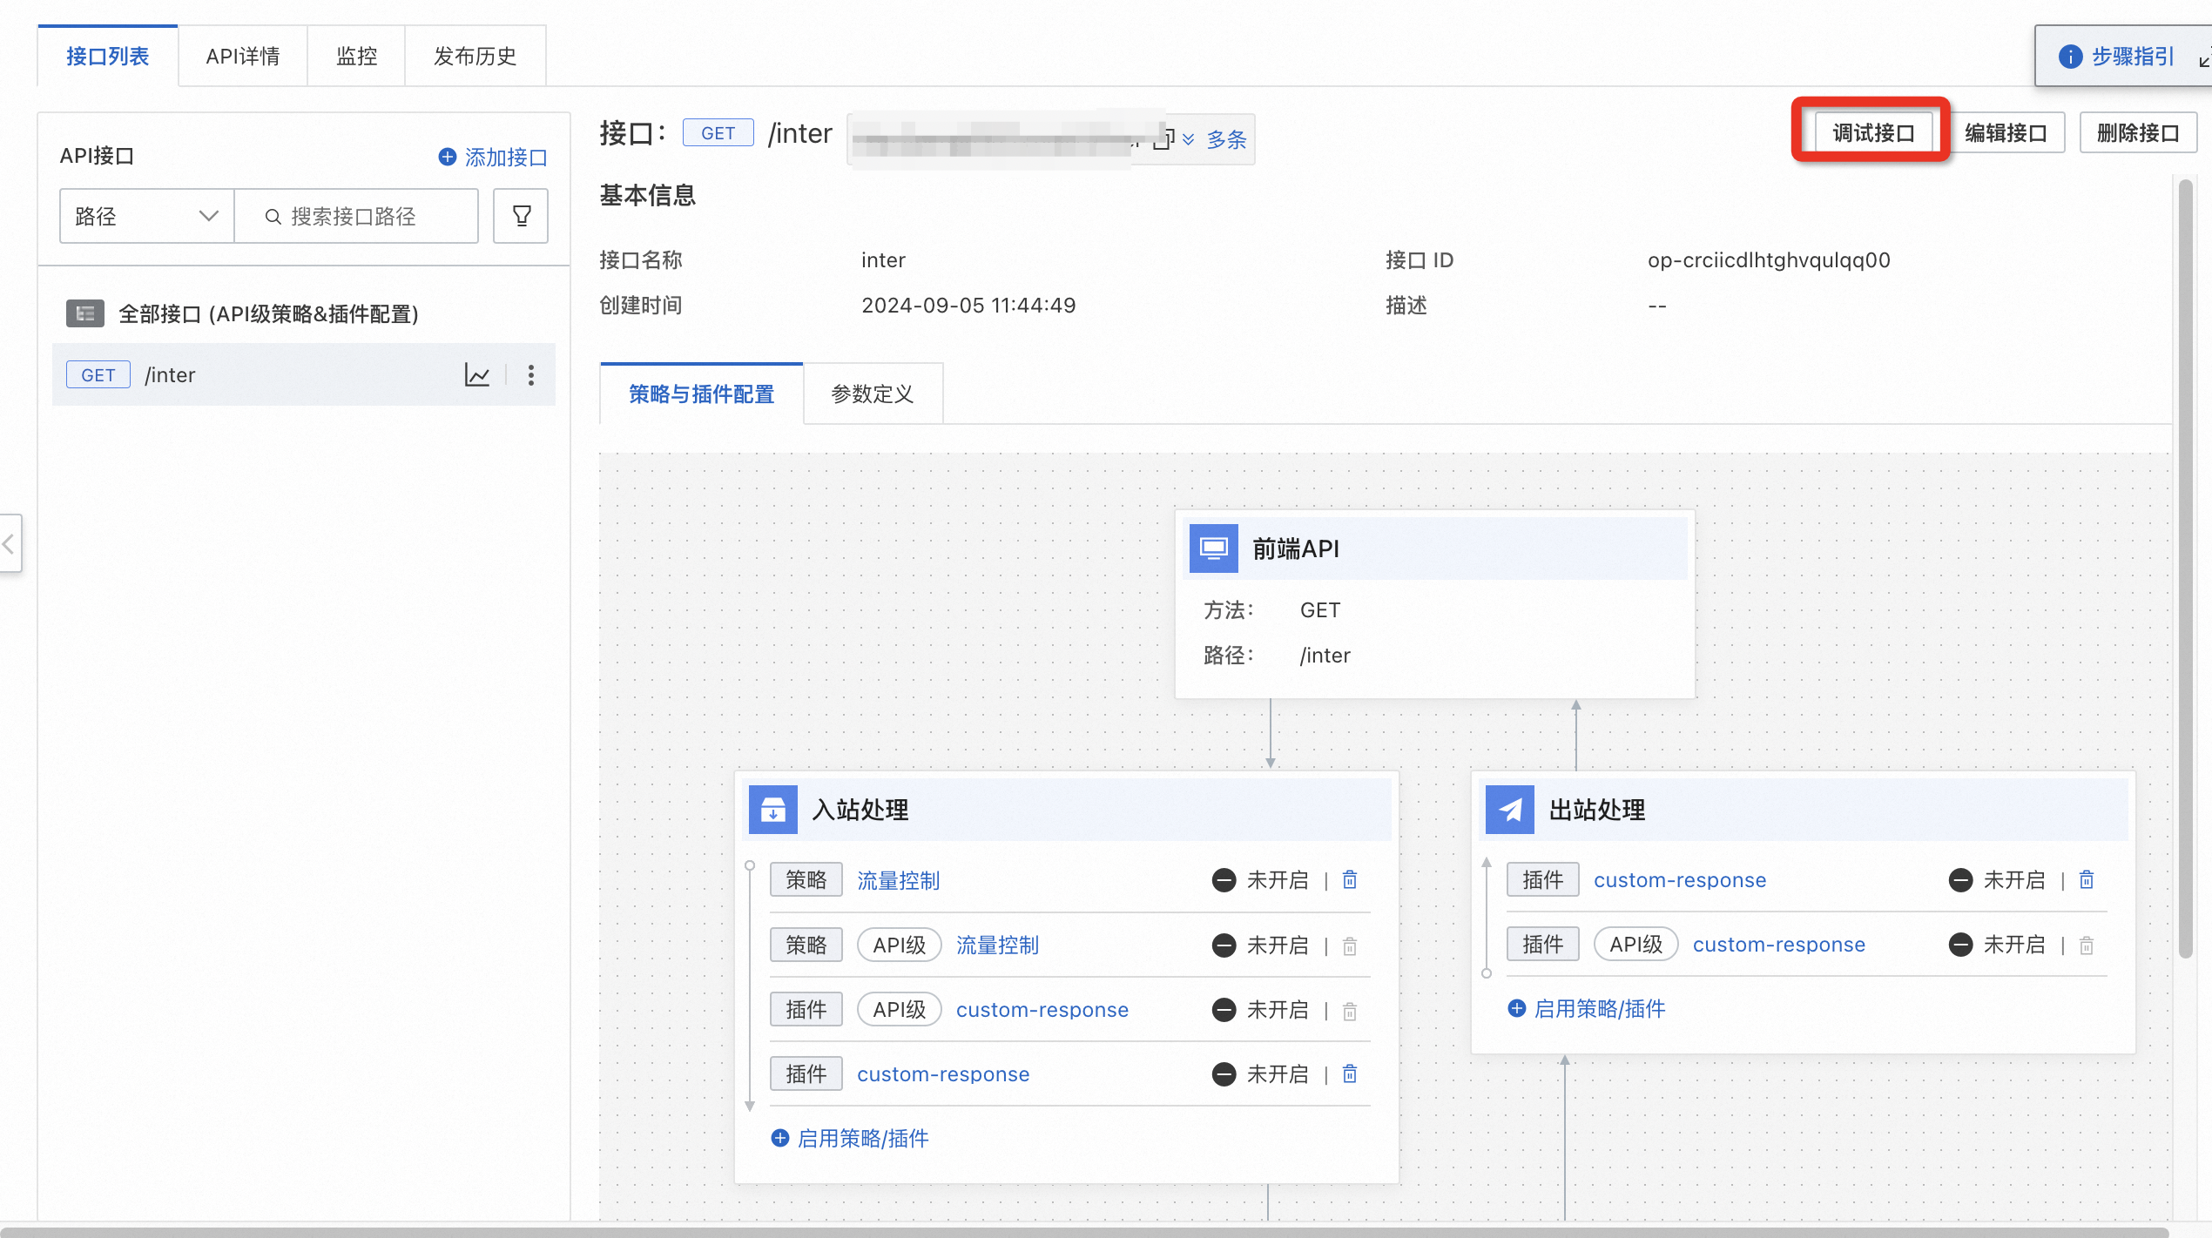Click the filter funnel icon
The image size is (2212, 1238).
(521, 216)
